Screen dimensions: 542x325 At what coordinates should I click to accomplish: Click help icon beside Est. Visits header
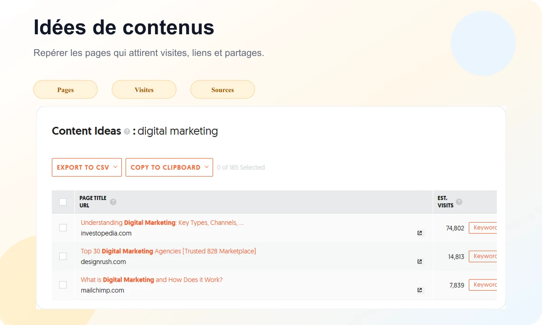pos(459,202)
